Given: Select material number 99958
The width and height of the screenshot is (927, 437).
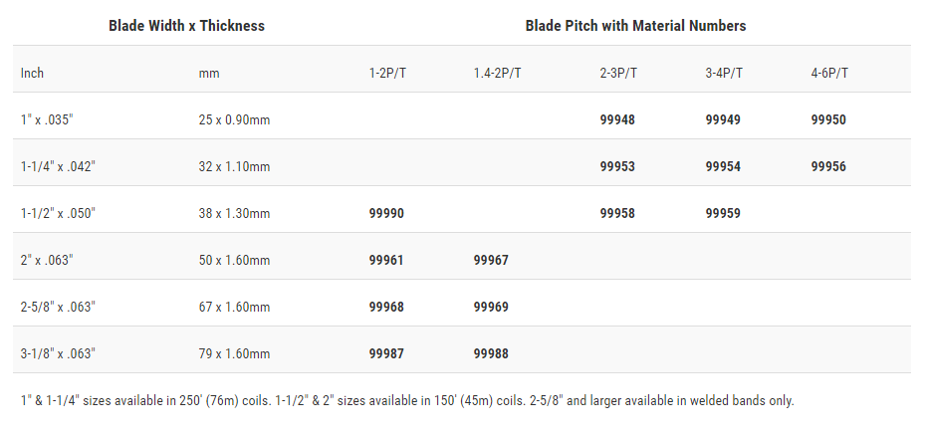Looking at the screenshot, I should pos(617,213).
